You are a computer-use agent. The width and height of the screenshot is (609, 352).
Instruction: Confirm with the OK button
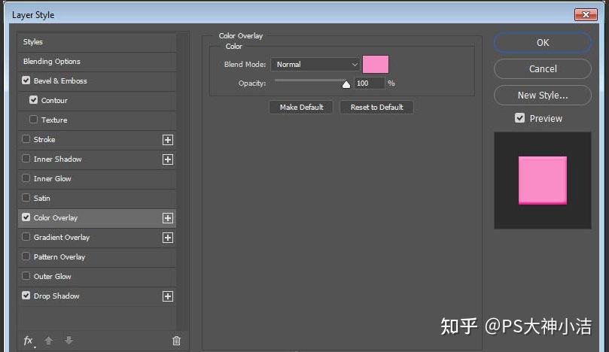pos(543,43)
